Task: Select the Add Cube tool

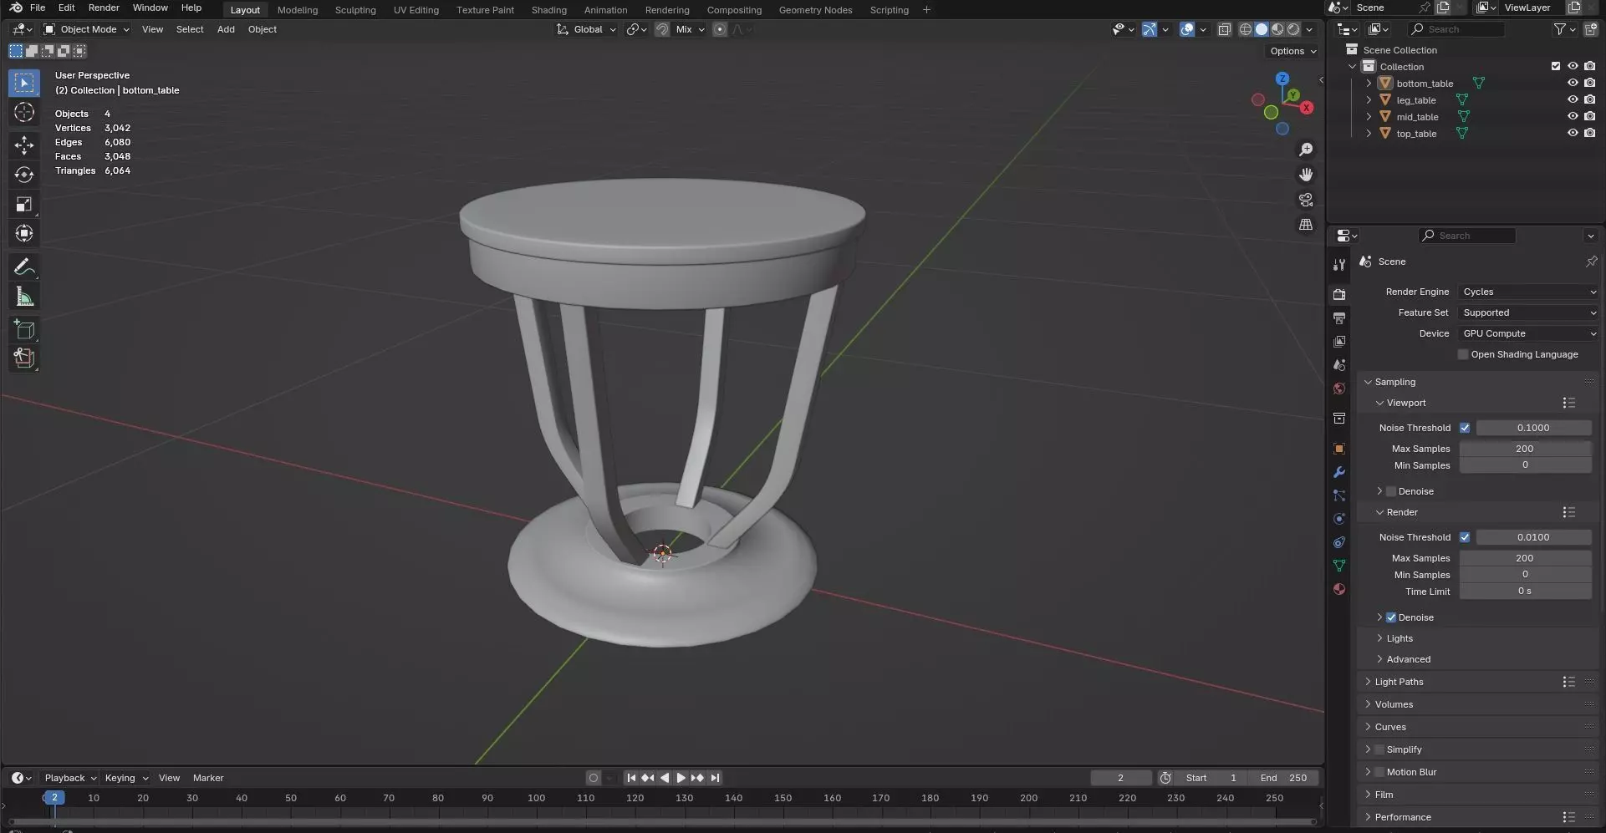Action: pos(24,329)
